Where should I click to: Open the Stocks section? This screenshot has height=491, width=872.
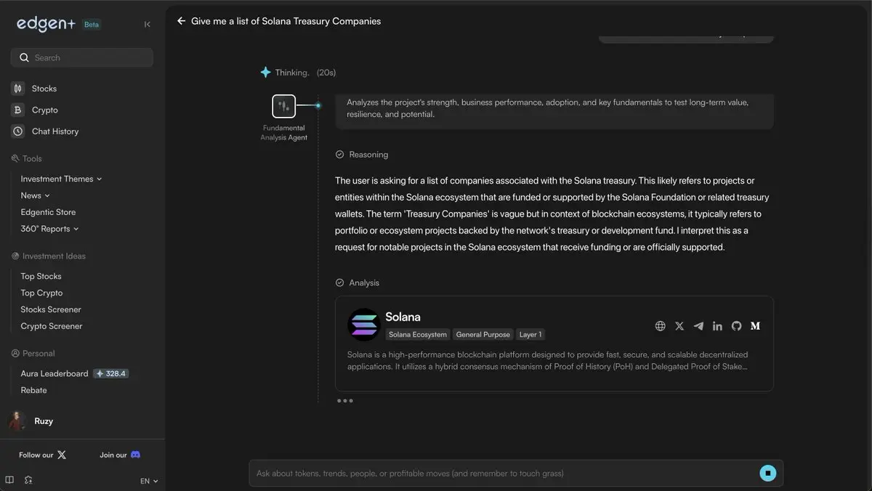coord(44,89)
